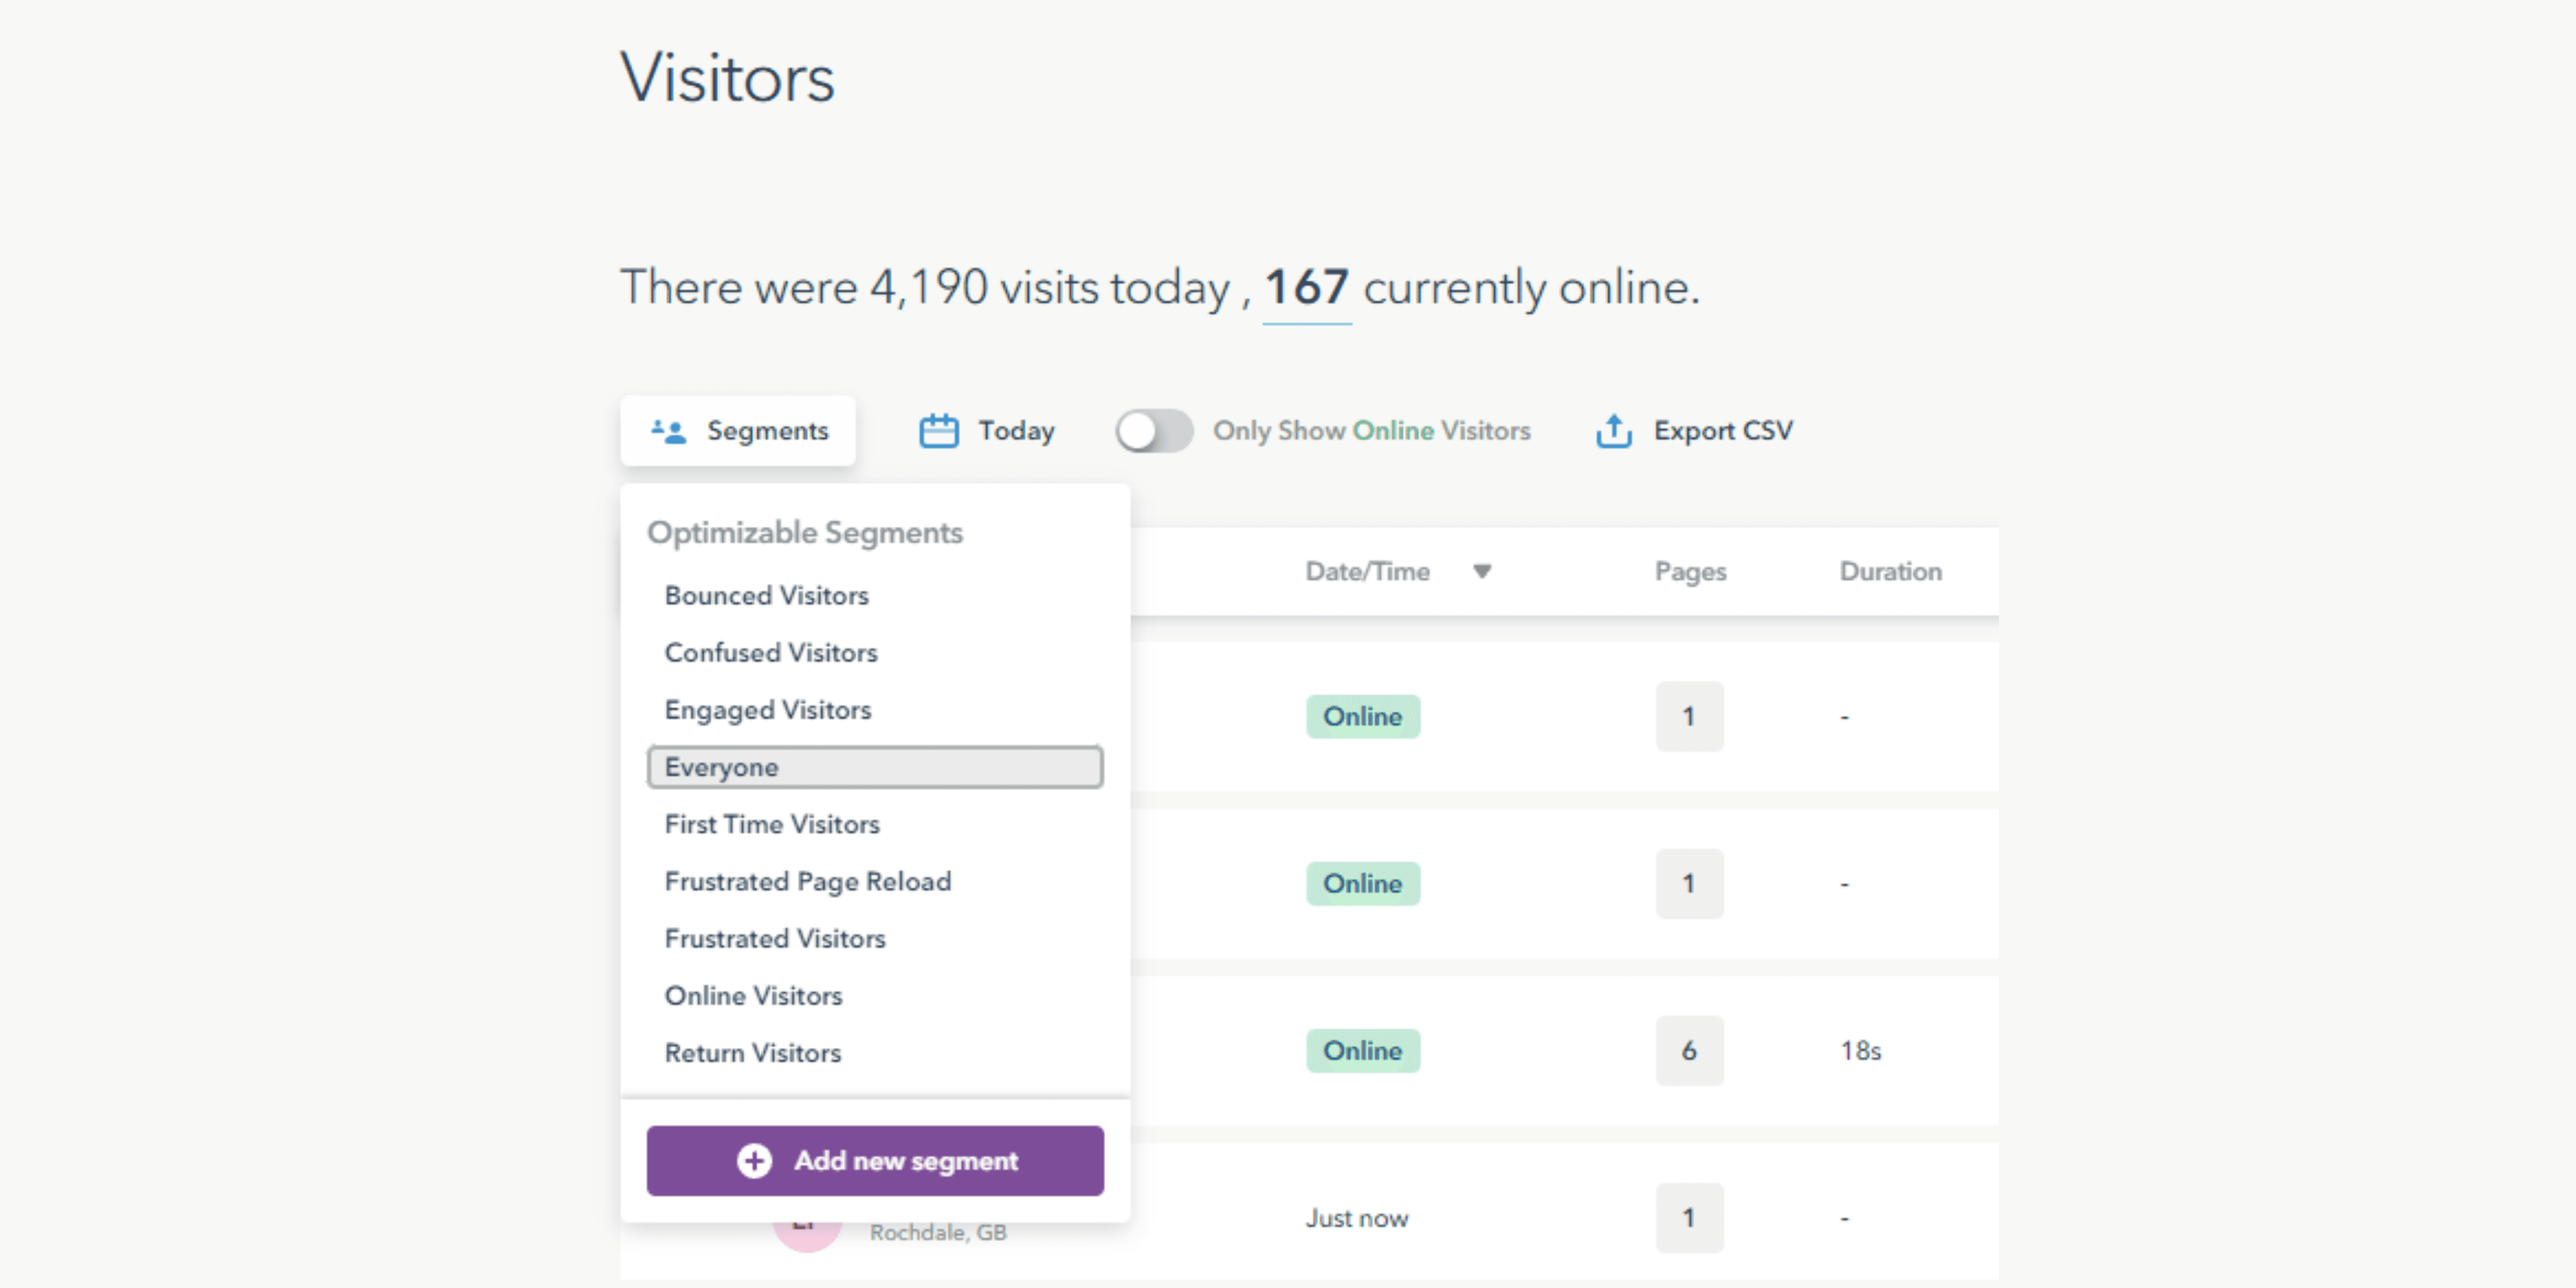Select First Time Visitors segment

point(772,824)
